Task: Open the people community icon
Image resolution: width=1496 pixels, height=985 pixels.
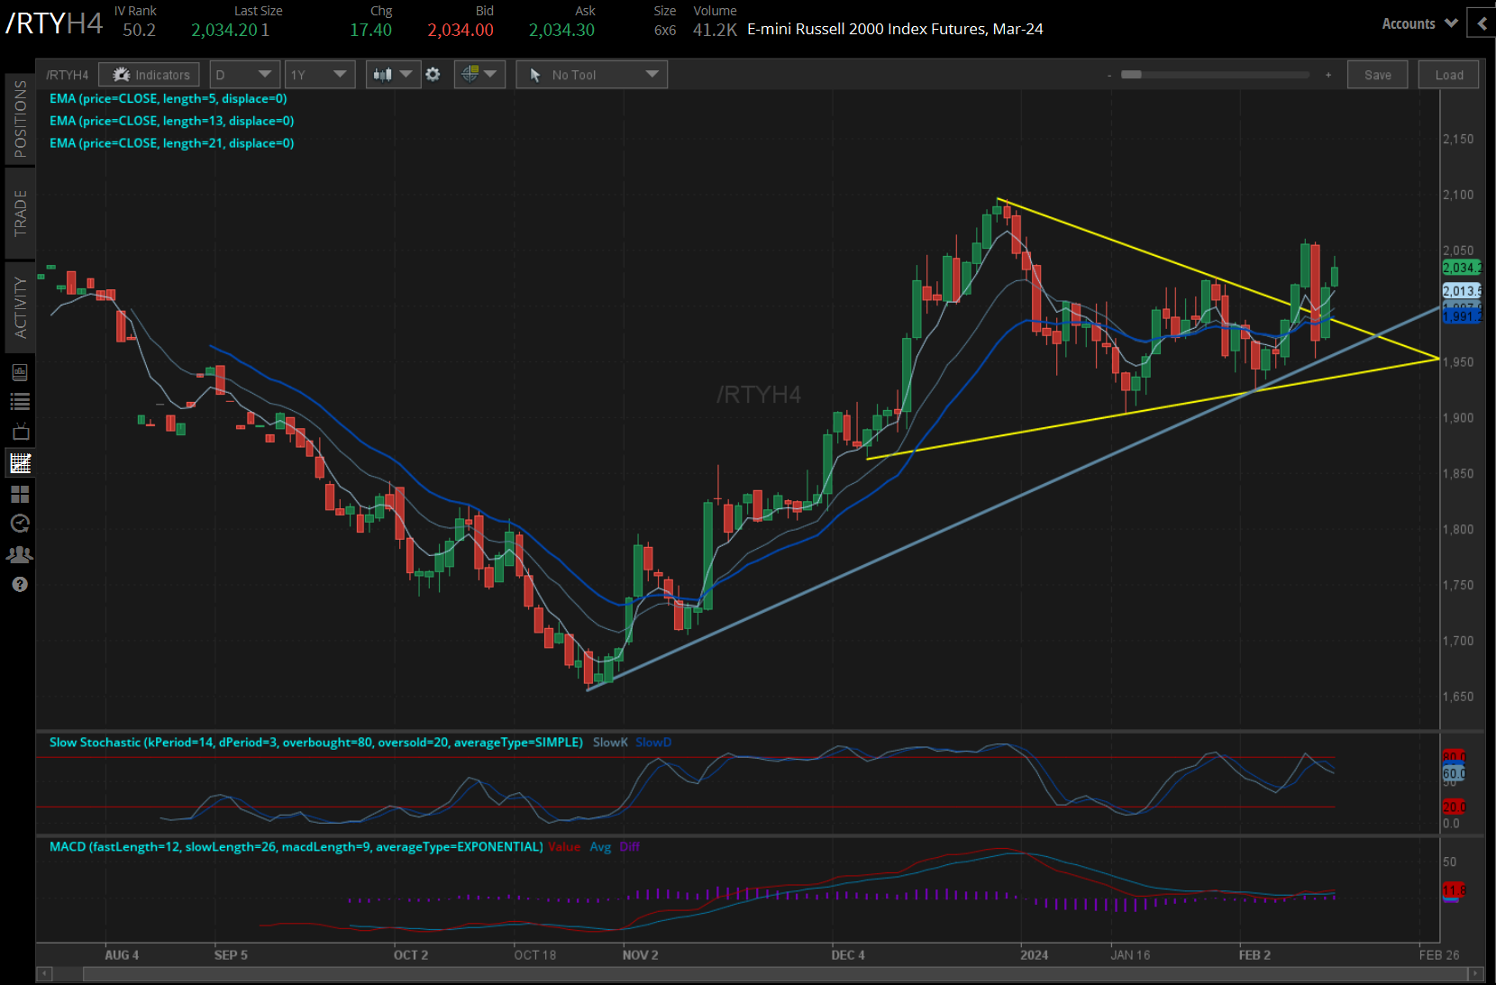Action: 20,554
